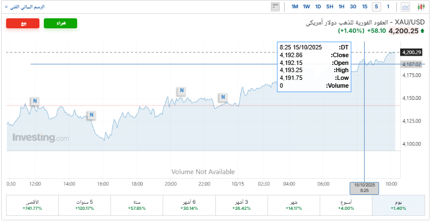This screenshot has width=434, height=222.
Task: Click the red بيع sell button
Action: pyautogui.click(x=23, y=23)
